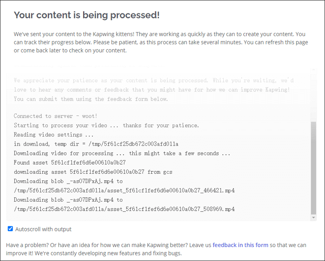Click the "Downloading video for processing" log line
The image size is (325, 261).
pyautogui.click(x=122, y=153)
